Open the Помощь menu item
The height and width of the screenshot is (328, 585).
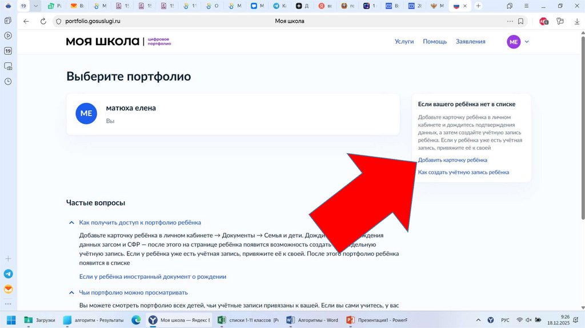[435, 41]
